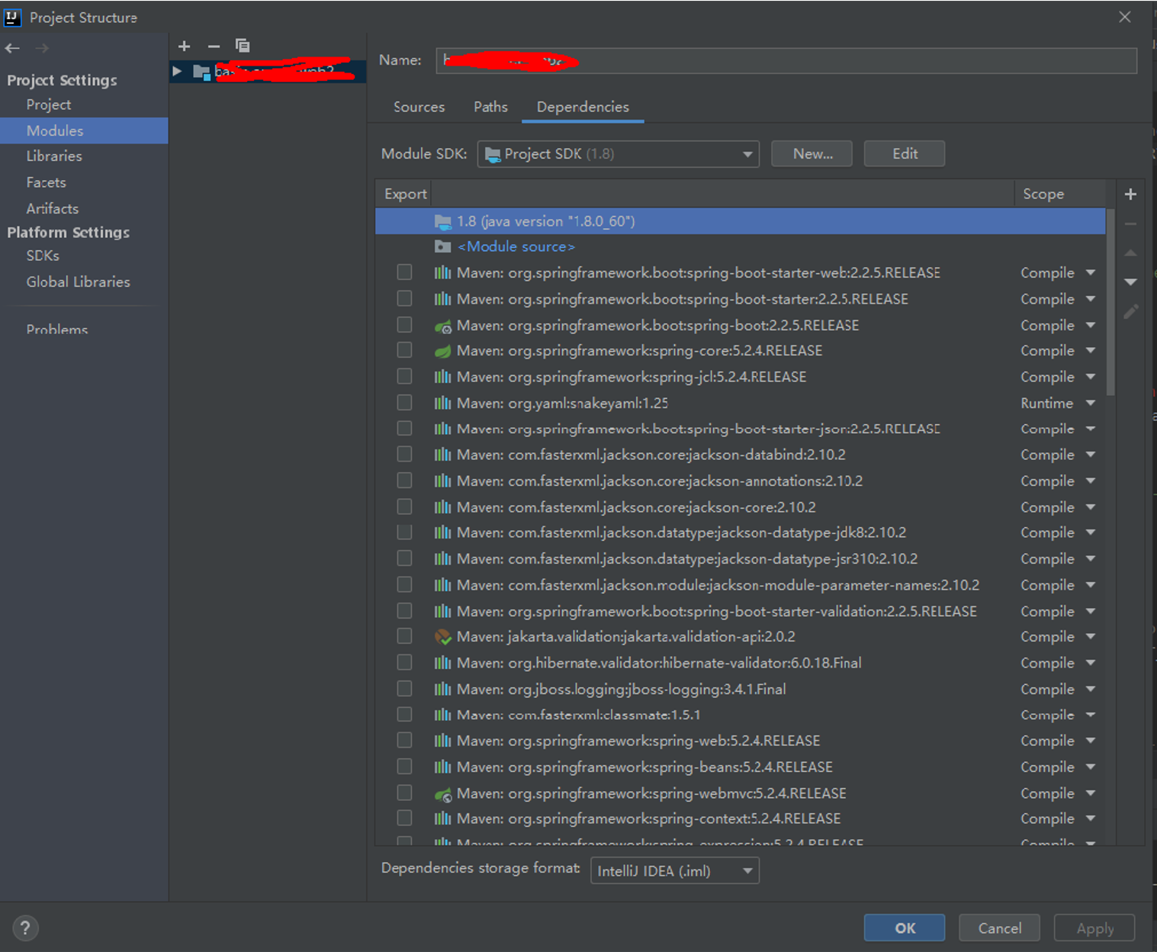Screen dimensions: 1157x952
Task: Edit dependency with pencil icon
Action: point(1130,311)
